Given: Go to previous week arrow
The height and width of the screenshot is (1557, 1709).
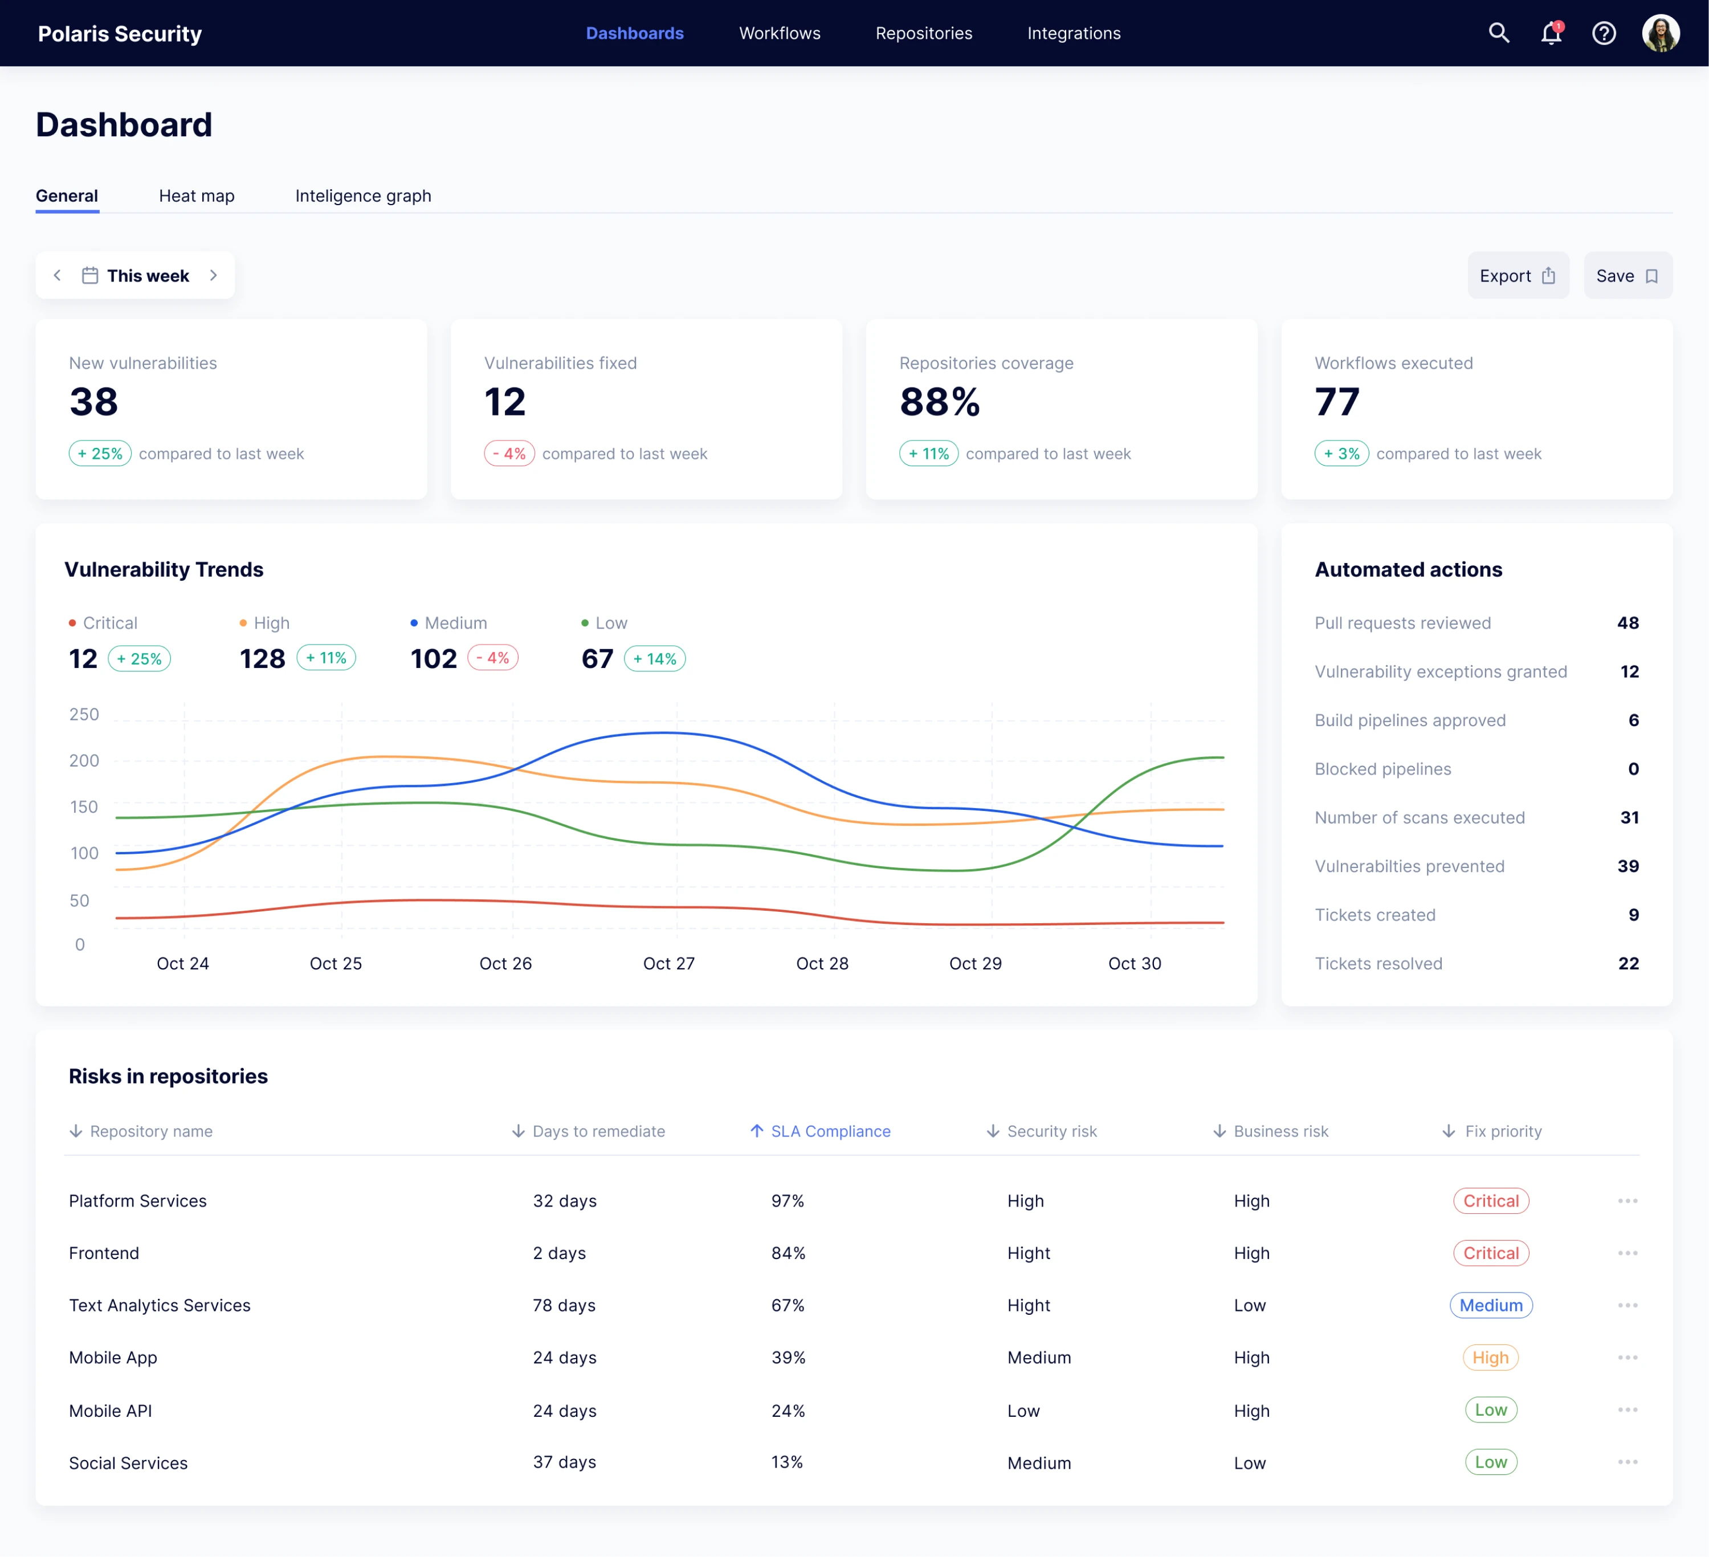Looking at the screenshot, I should click(57, 275).
